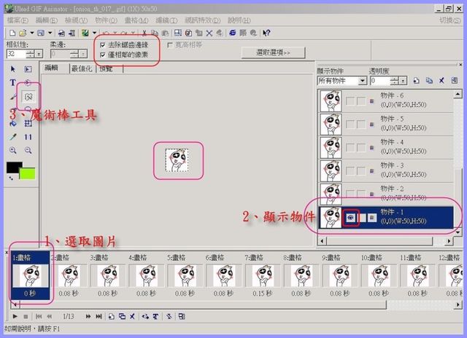Toggle lock box of 物件 - 1
This screenshot has height=338, width=467.
click(362, 218)
